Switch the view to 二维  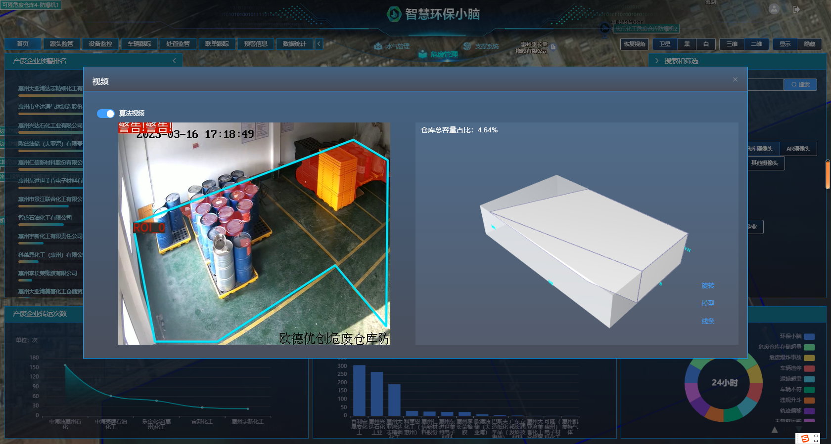(x=757, y=44)
